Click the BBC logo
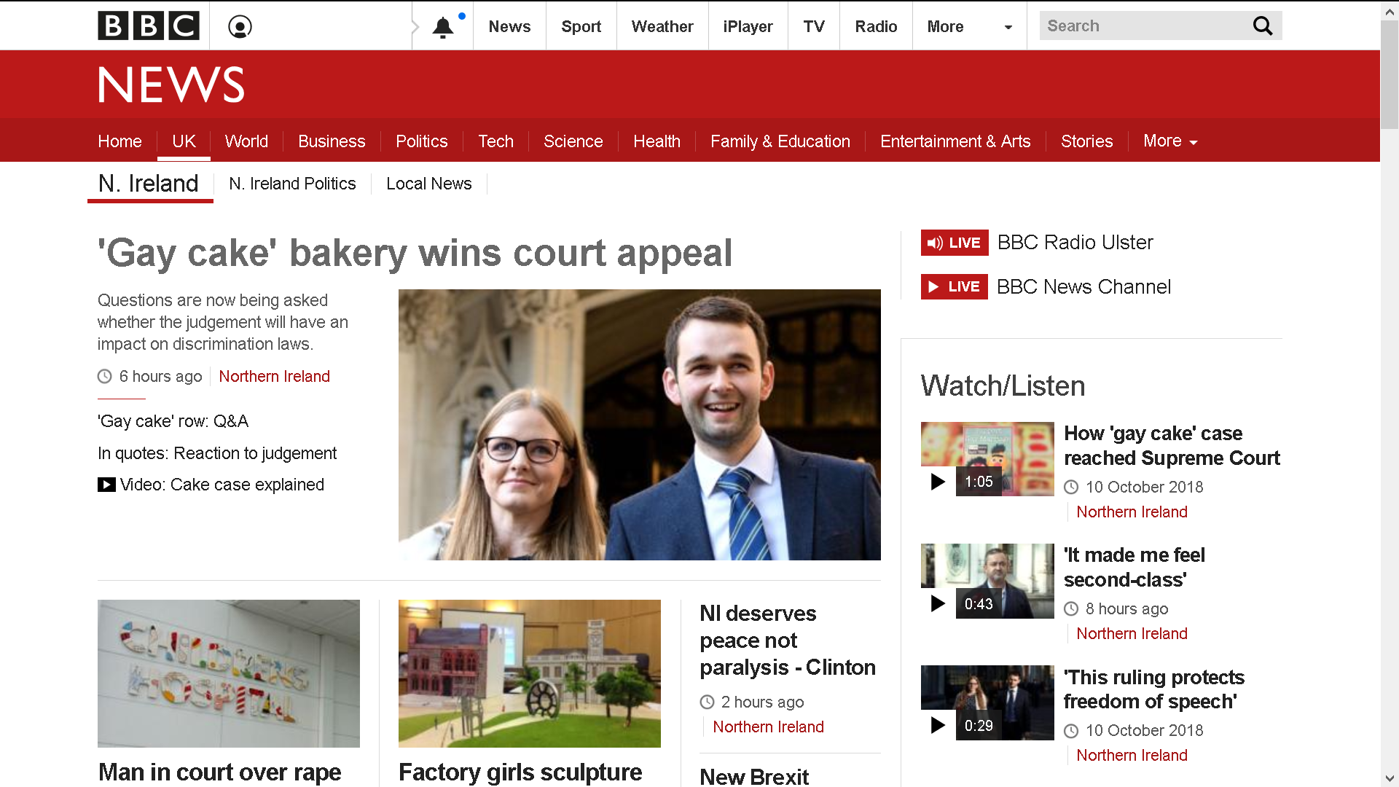This screenshot has width=1399, height=787. [149, 26]
